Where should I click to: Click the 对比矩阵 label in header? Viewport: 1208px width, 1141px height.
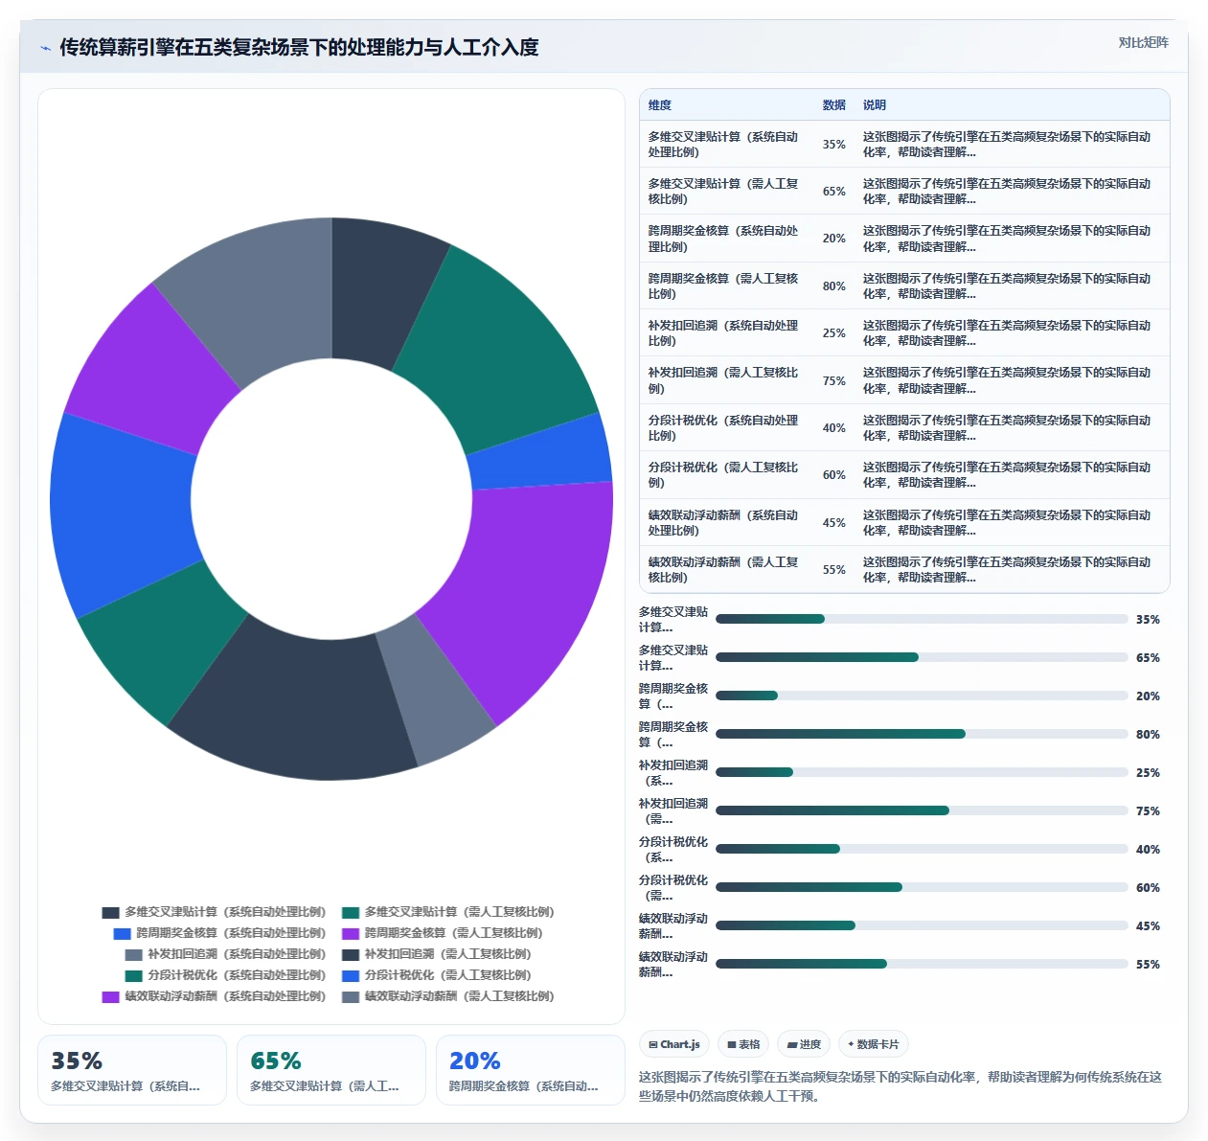[x=1143, y=42]
